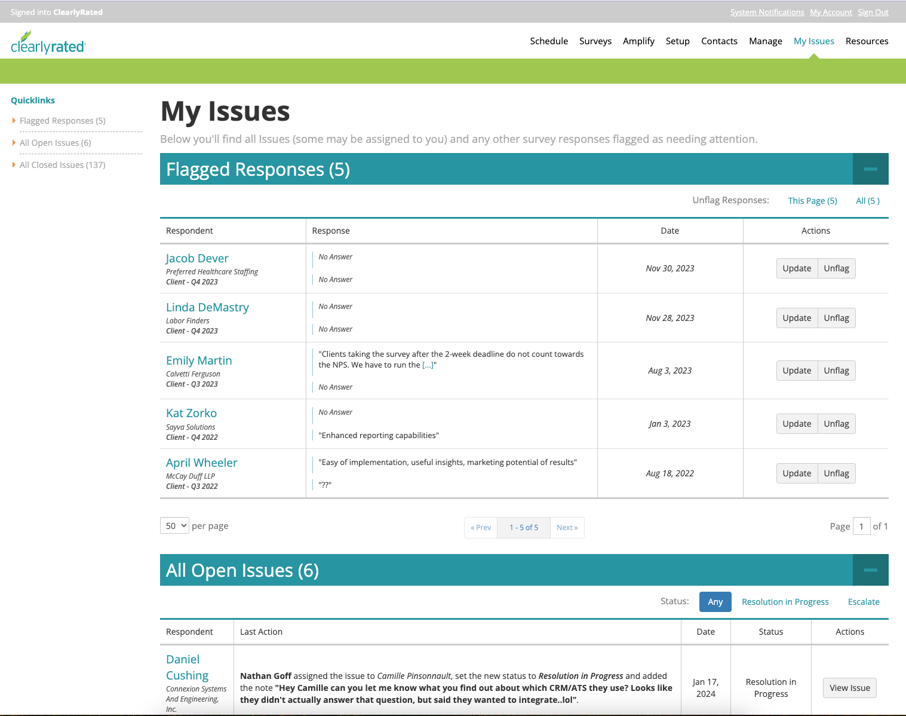The image size is (906, 716).
Task: Open the Surveys menu
Action: 595,41
